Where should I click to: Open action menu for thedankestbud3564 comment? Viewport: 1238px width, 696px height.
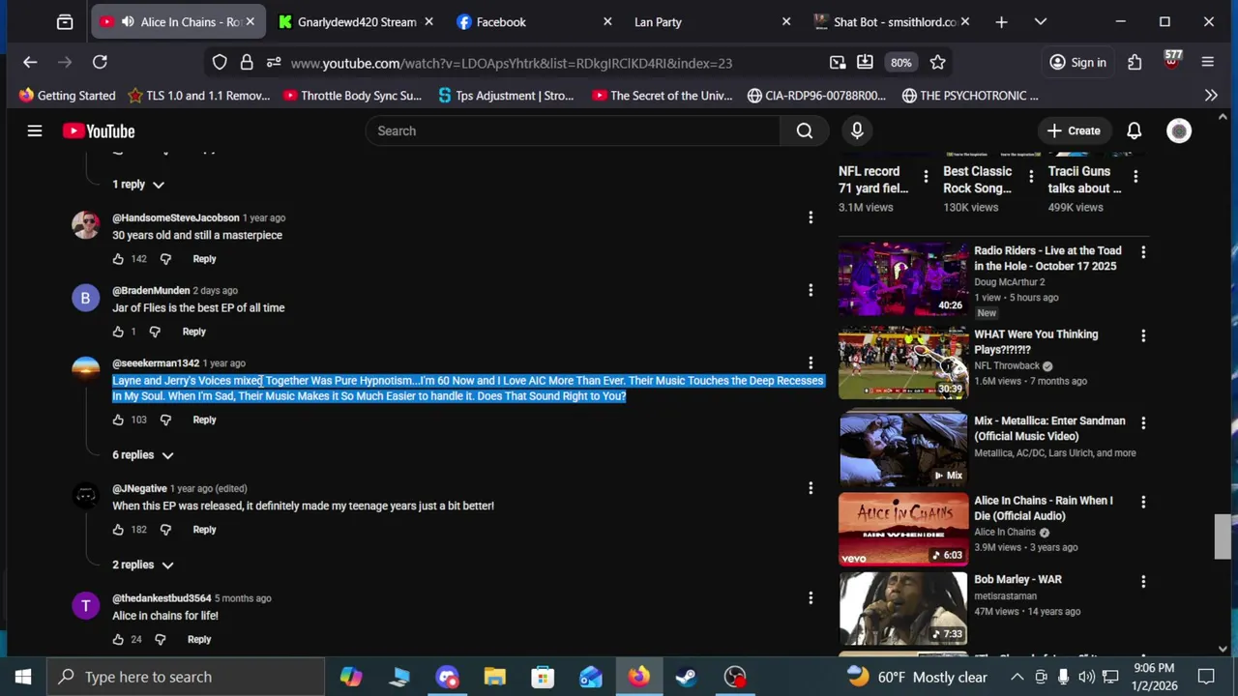(x=811, y=598)
